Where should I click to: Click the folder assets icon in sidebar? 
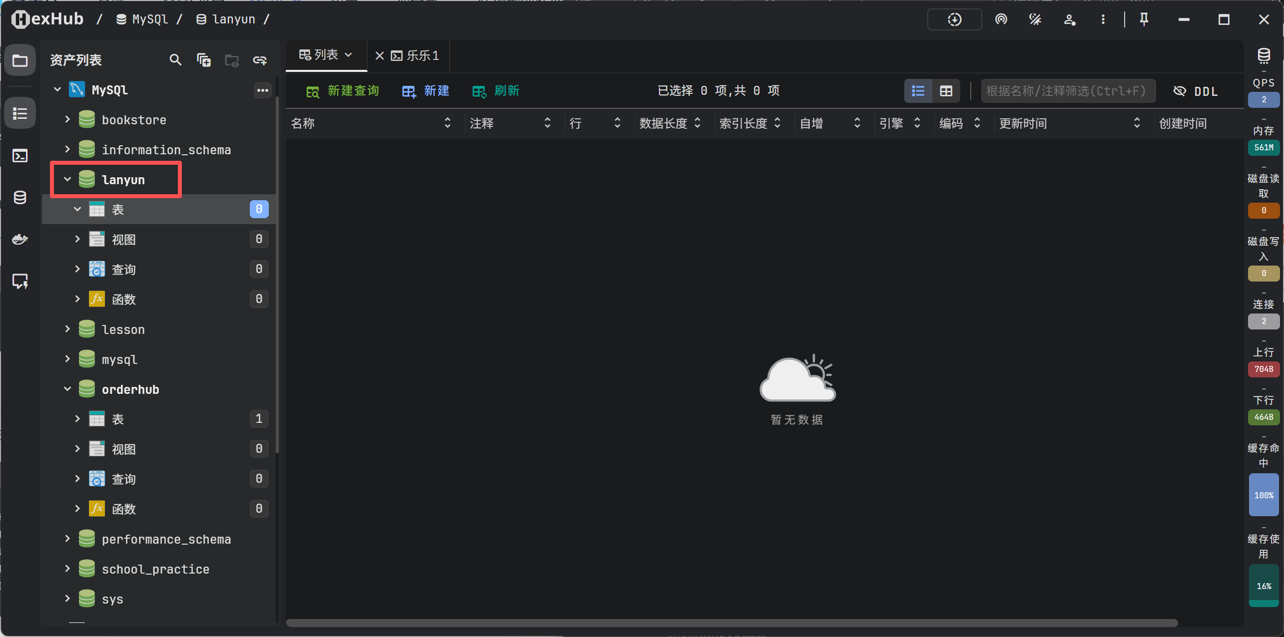coord(20,61)
